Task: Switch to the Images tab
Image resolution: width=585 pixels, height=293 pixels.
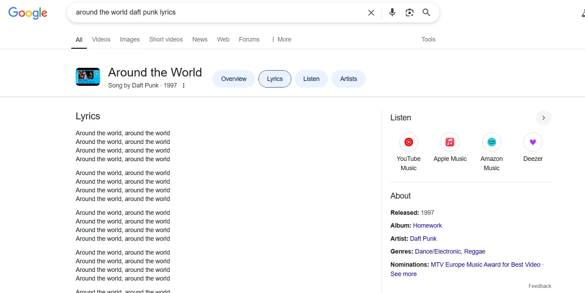Action: point(130,39)
